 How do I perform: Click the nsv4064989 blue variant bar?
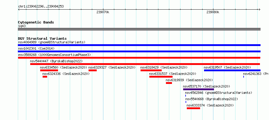pyautogui.click(x=139, y=45)
